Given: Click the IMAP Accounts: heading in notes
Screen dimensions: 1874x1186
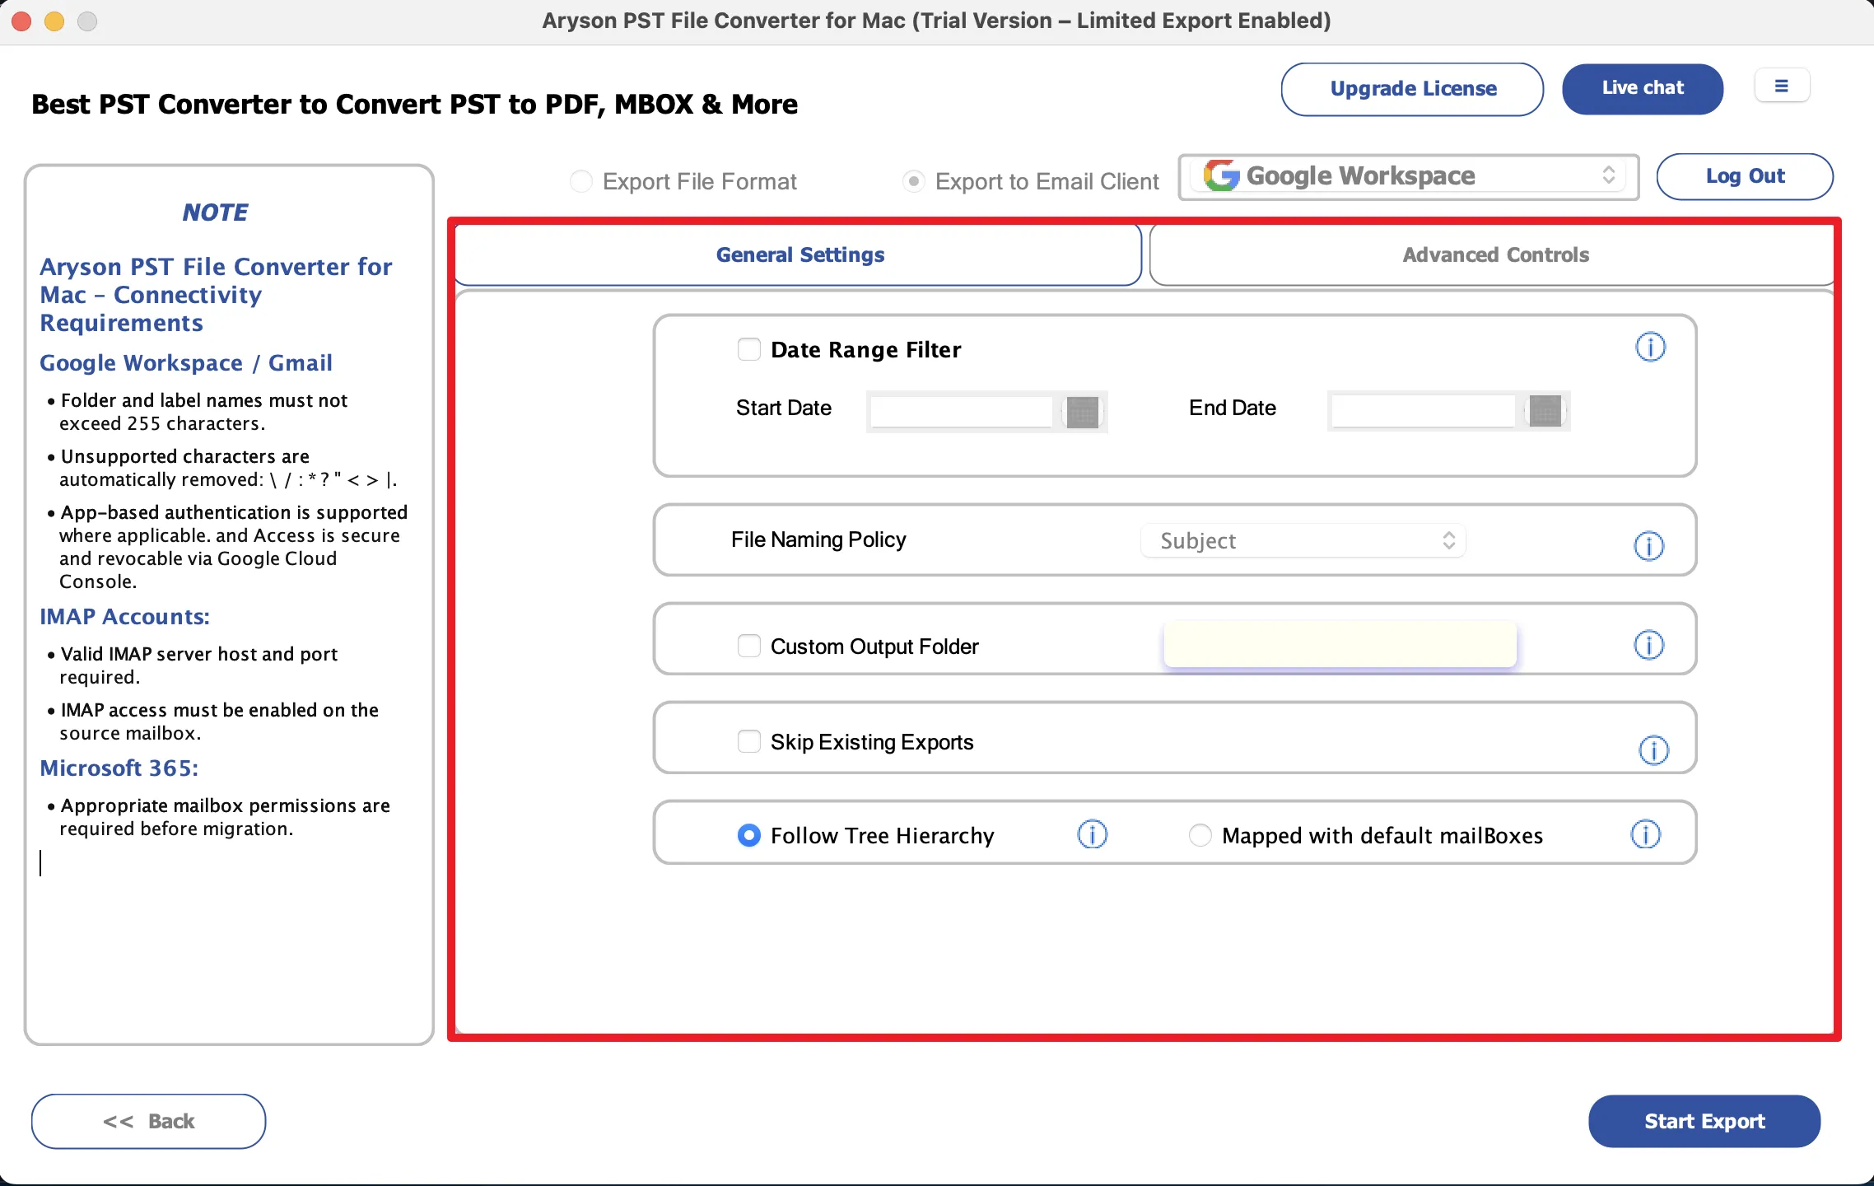Looking at the screenshot, I should pos(124,617).
